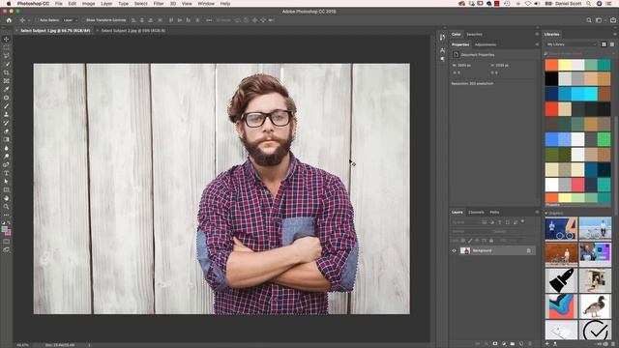This screenshot has width=619, height=348.
Task: Open the Select menu
Action: click(140, 4)
